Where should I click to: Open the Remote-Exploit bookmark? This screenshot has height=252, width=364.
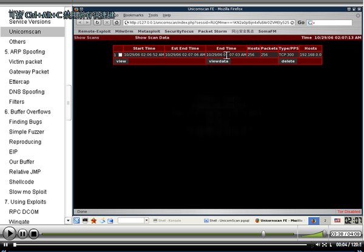(x=94, y=32)
